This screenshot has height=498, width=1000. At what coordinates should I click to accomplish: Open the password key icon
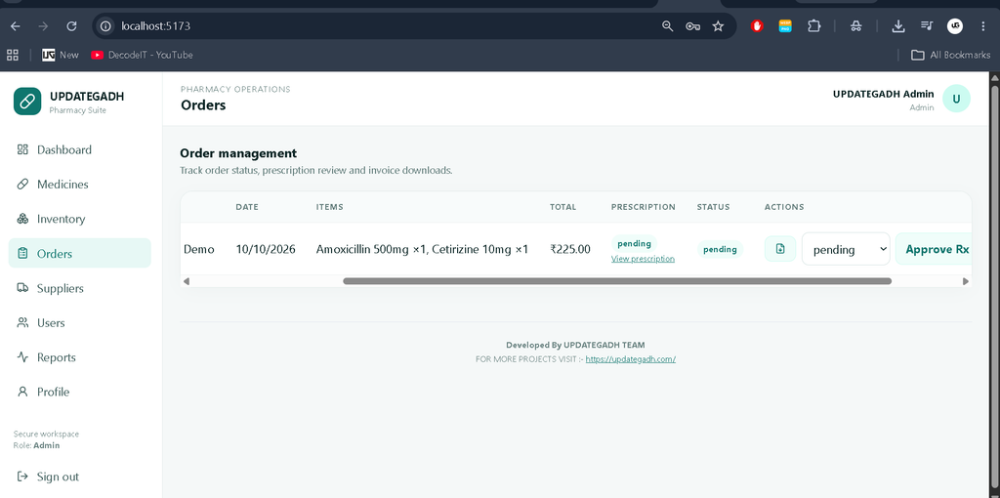pos(692,26)
